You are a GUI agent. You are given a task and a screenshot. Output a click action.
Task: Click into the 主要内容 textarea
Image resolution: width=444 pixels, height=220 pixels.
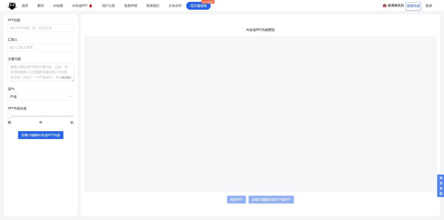click(x=41, y=72)
